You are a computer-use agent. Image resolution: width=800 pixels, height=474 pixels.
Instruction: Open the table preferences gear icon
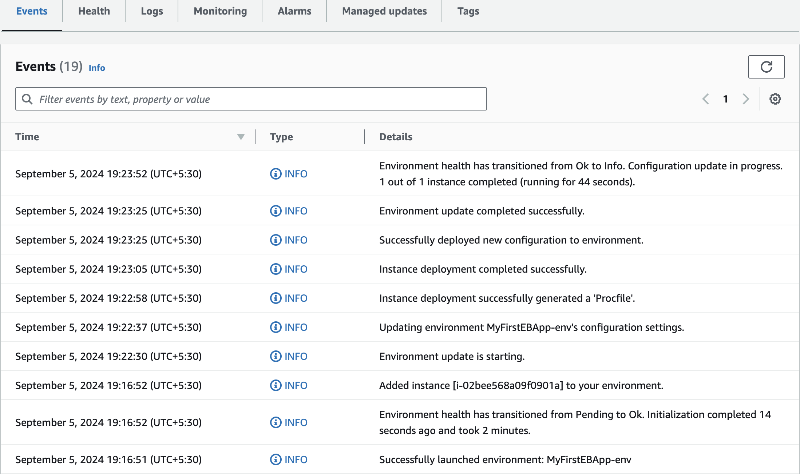(775, 99)
